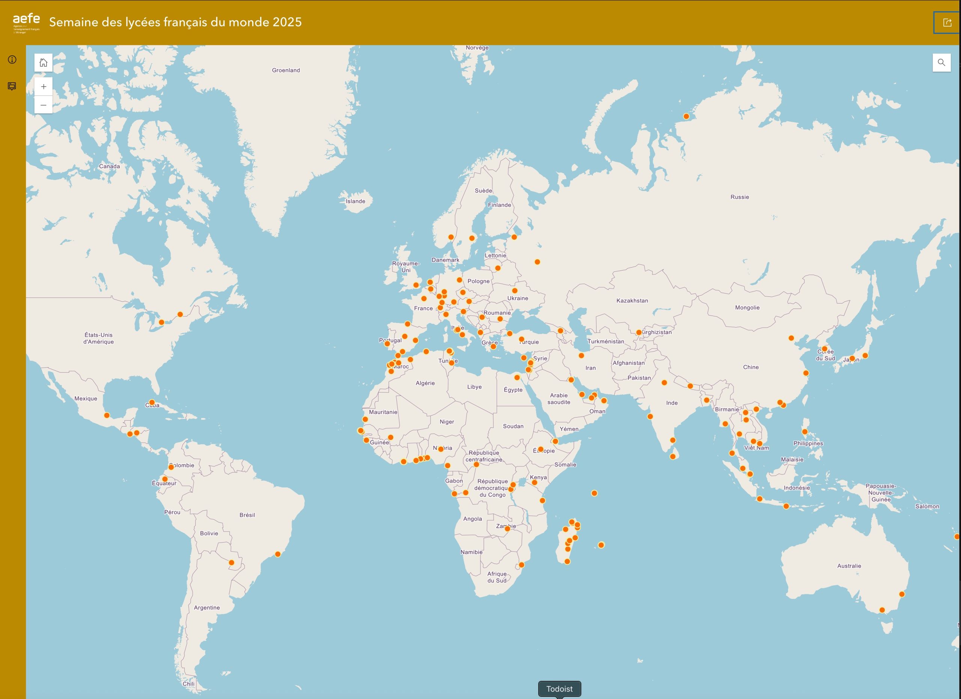Select the marker on Brazil's east coast
The image size is (961, 699).
tap(278, 554)
